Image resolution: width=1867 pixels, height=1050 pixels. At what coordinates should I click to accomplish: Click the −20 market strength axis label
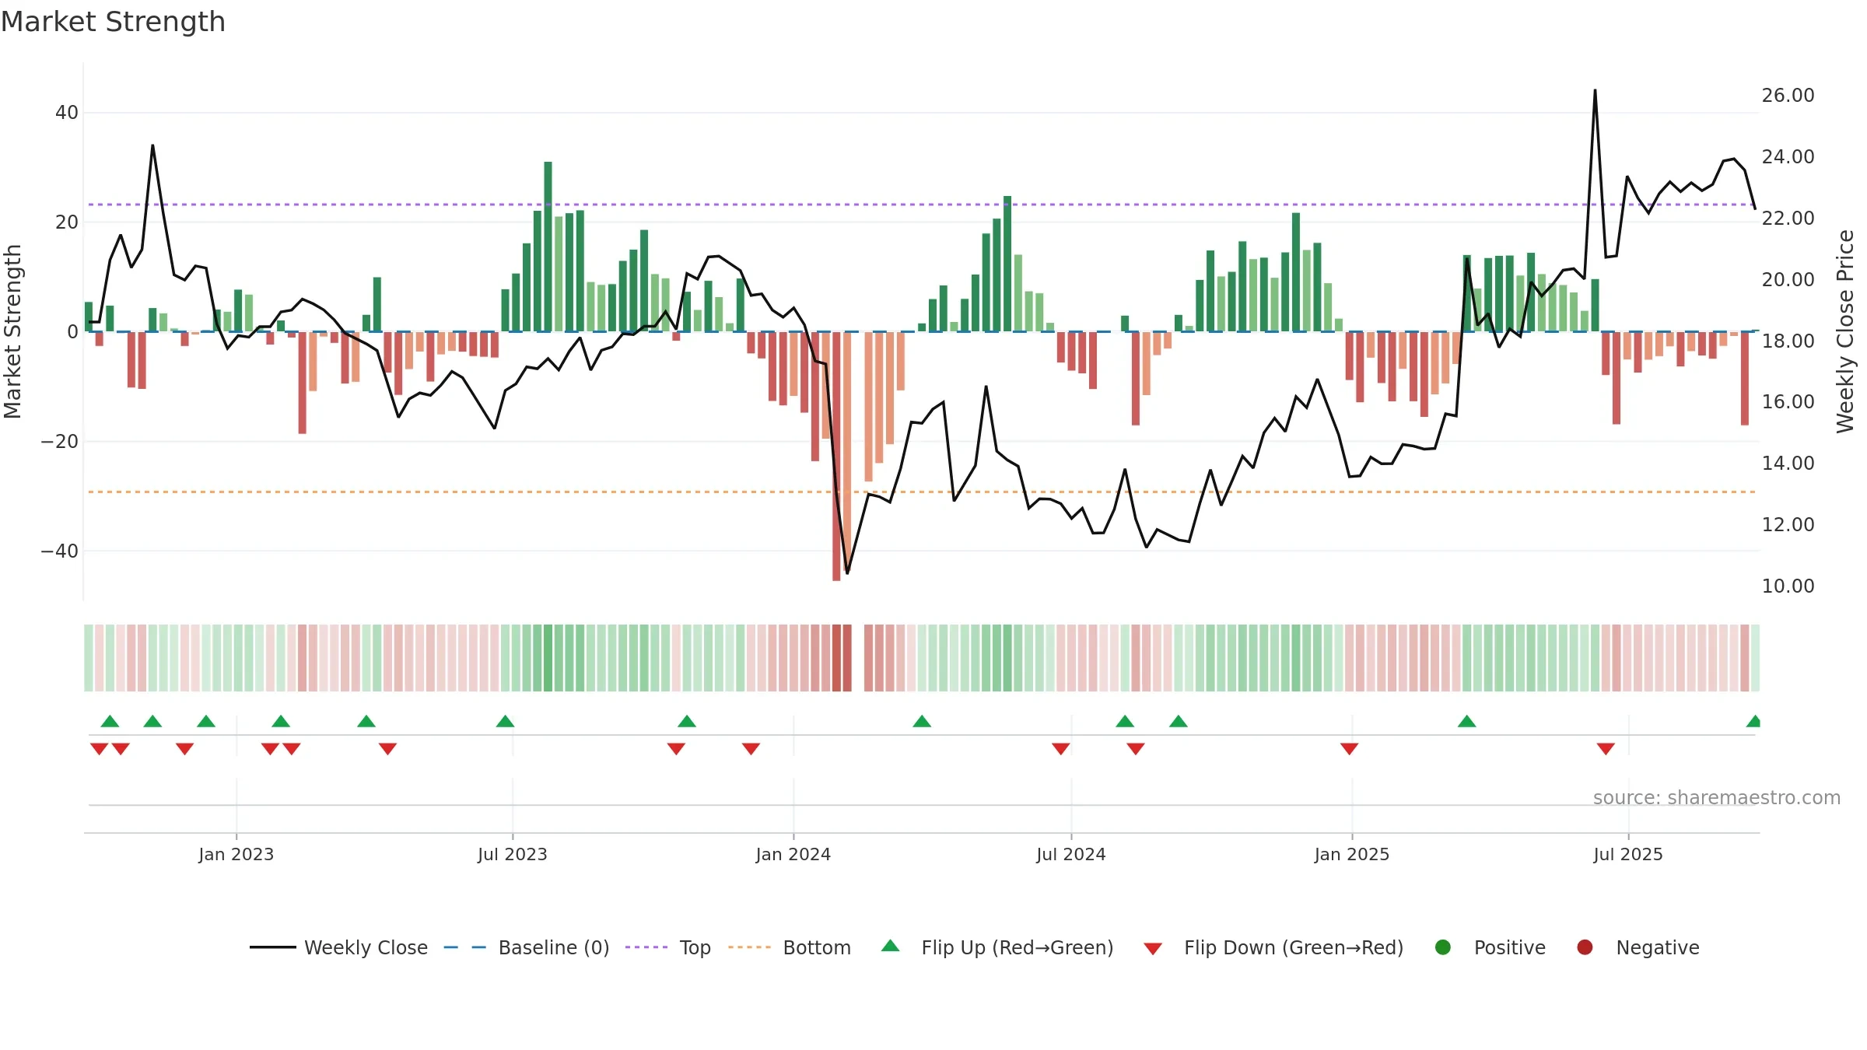point(60,442)
